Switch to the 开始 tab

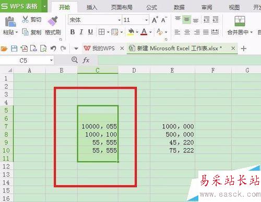click(x=64, y=7)
